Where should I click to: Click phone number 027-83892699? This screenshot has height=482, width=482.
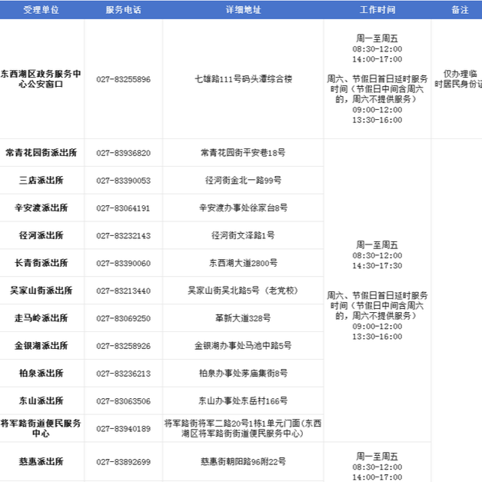123,462
